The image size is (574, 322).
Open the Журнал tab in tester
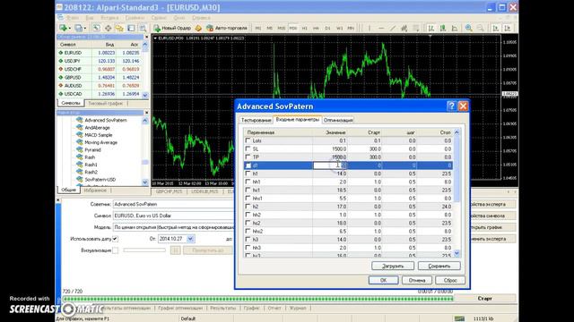tap(298, 308)
